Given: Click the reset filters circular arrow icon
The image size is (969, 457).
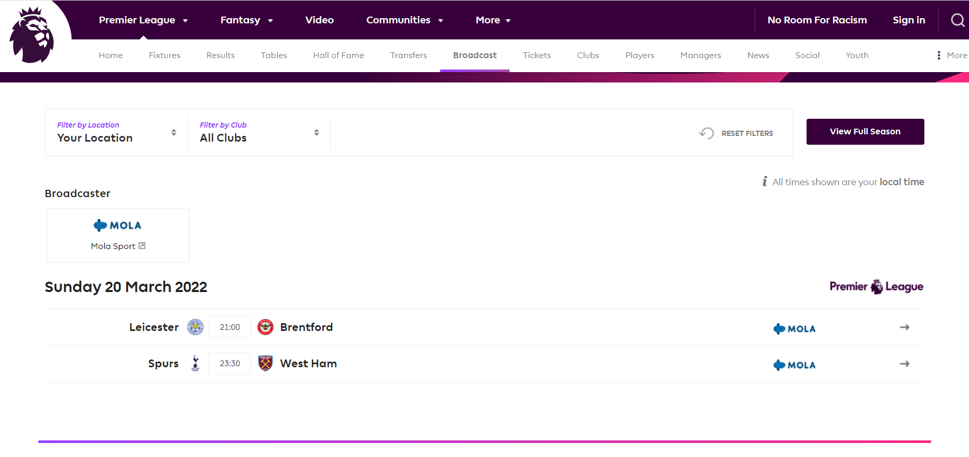Looking at the screenshot, I should [706, 133].
